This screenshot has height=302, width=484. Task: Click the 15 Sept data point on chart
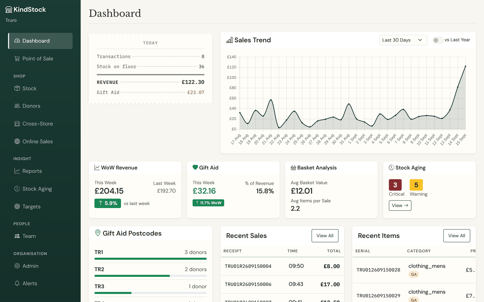point(466,66)
